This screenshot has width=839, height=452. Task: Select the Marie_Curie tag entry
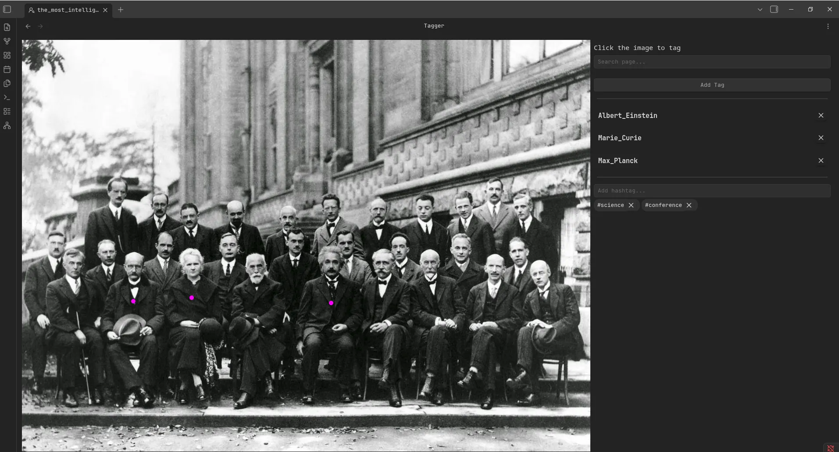[x=620, y=138]
